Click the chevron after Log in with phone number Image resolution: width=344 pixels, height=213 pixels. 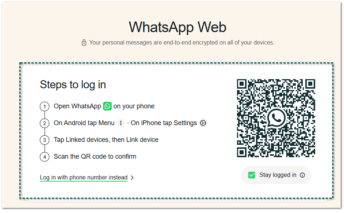(132, 178)
